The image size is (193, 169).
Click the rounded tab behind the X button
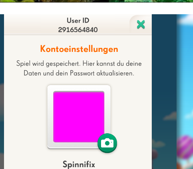140,24
